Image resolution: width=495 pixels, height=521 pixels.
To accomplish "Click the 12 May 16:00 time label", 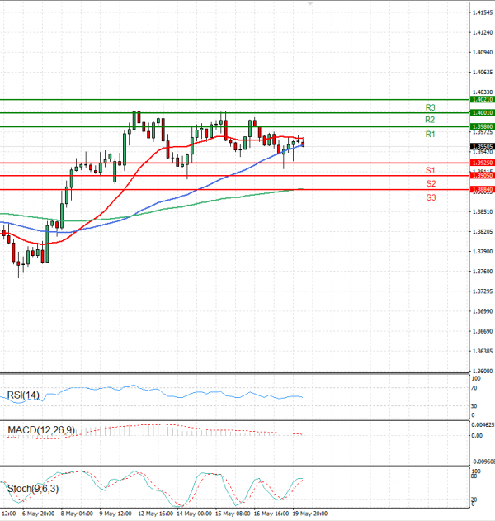I will [155, 513].
